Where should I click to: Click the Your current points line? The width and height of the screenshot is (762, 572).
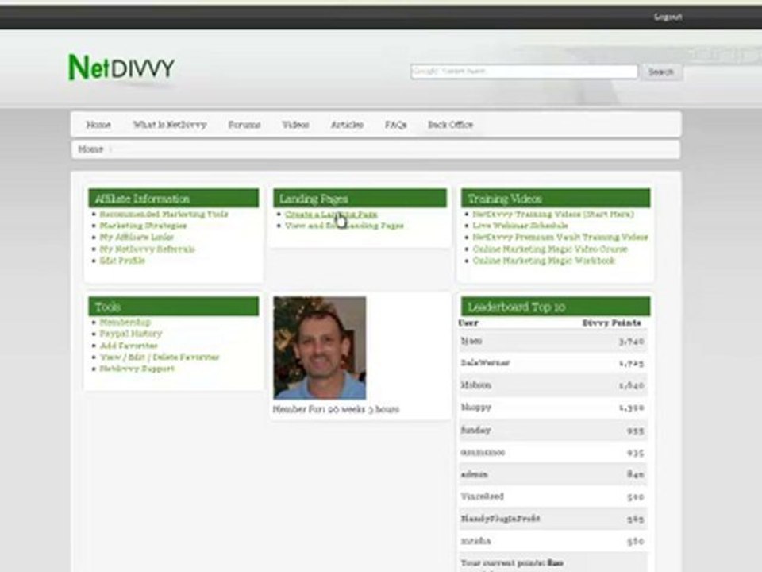(x=512, y=563)
